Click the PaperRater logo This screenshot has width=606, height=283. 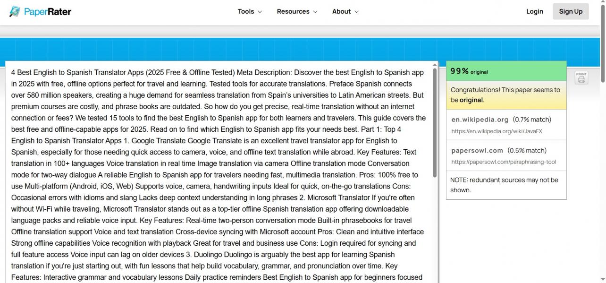click(40, 11)
